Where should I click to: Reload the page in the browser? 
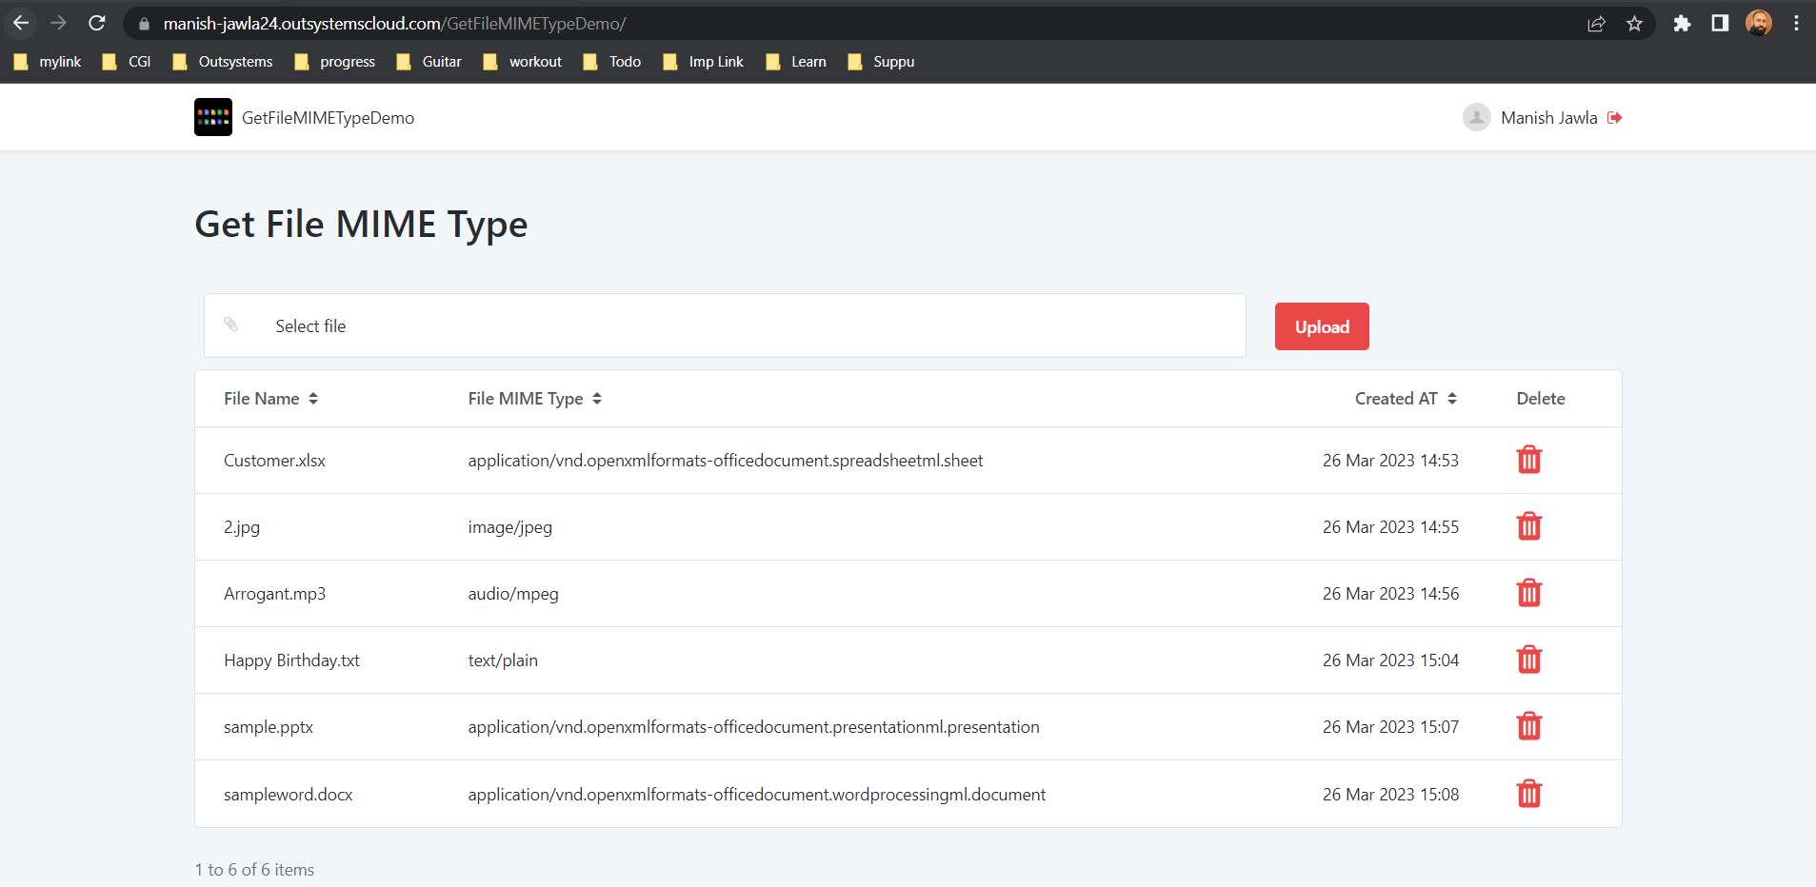coord(97,24)
